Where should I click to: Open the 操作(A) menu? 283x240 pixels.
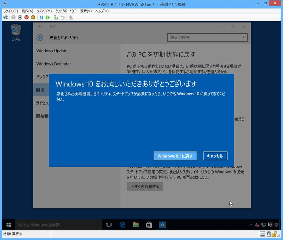(28, 11)
